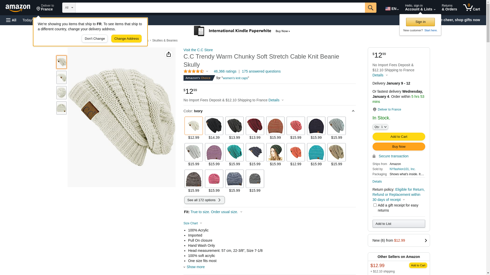This screenshot has height=275, width=490.
Task: Click the Add to Cart button
Action: pos(399,137)
